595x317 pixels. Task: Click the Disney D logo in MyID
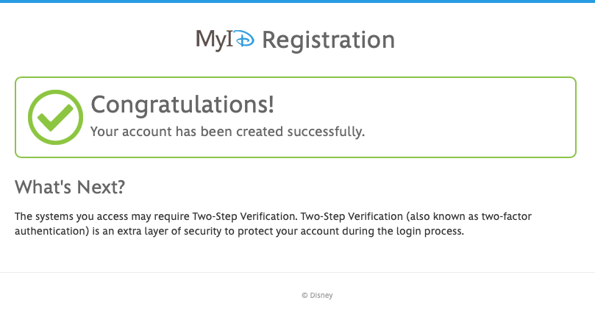tap(244, 40)
